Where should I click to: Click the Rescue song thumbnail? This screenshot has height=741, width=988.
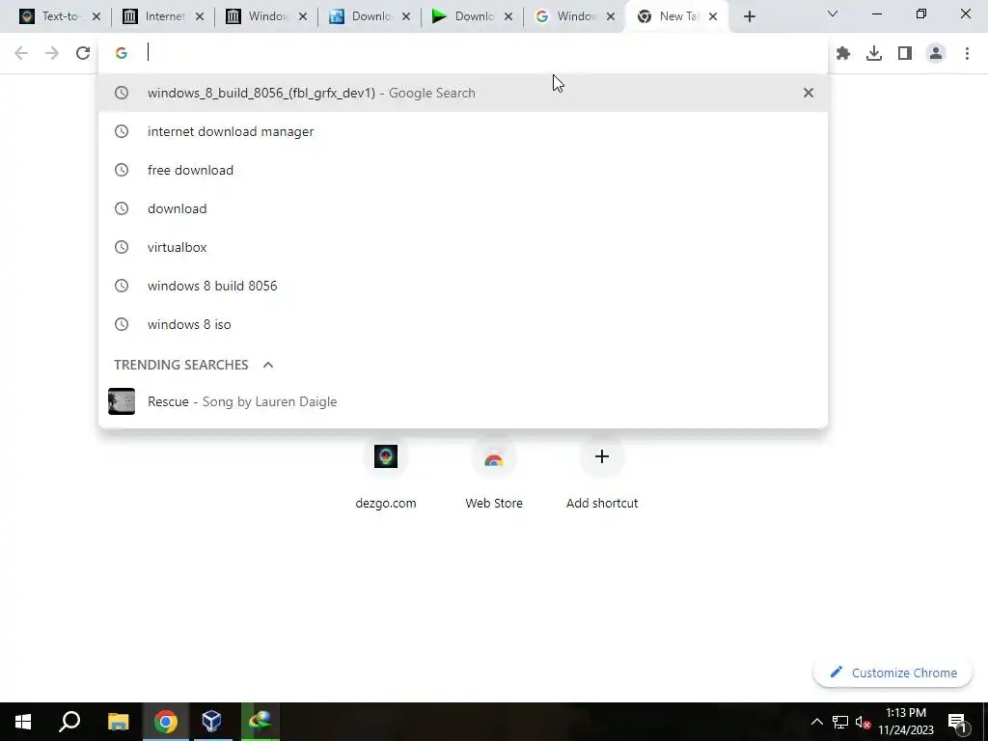click(x=122, y=401)
